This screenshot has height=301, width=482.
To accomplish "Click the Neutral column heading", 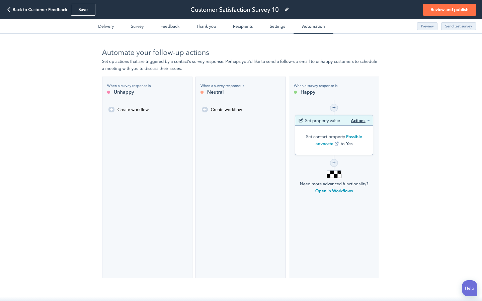I will click(x=215, y=92).
